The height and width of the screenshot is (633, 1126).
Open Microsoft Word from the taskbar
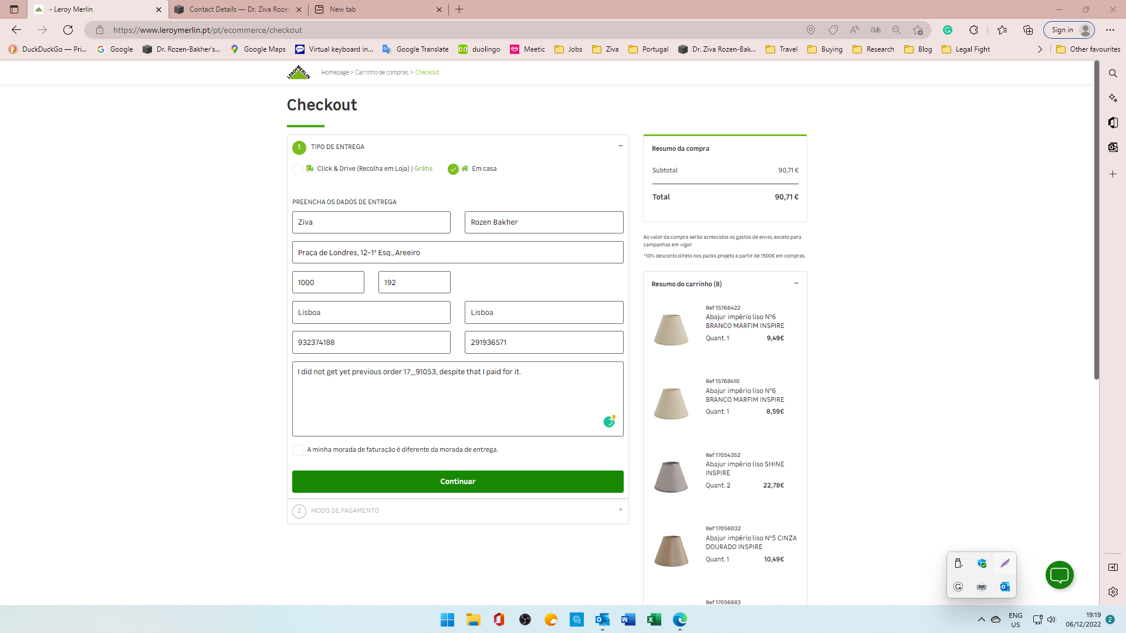(x=628, y=620)
